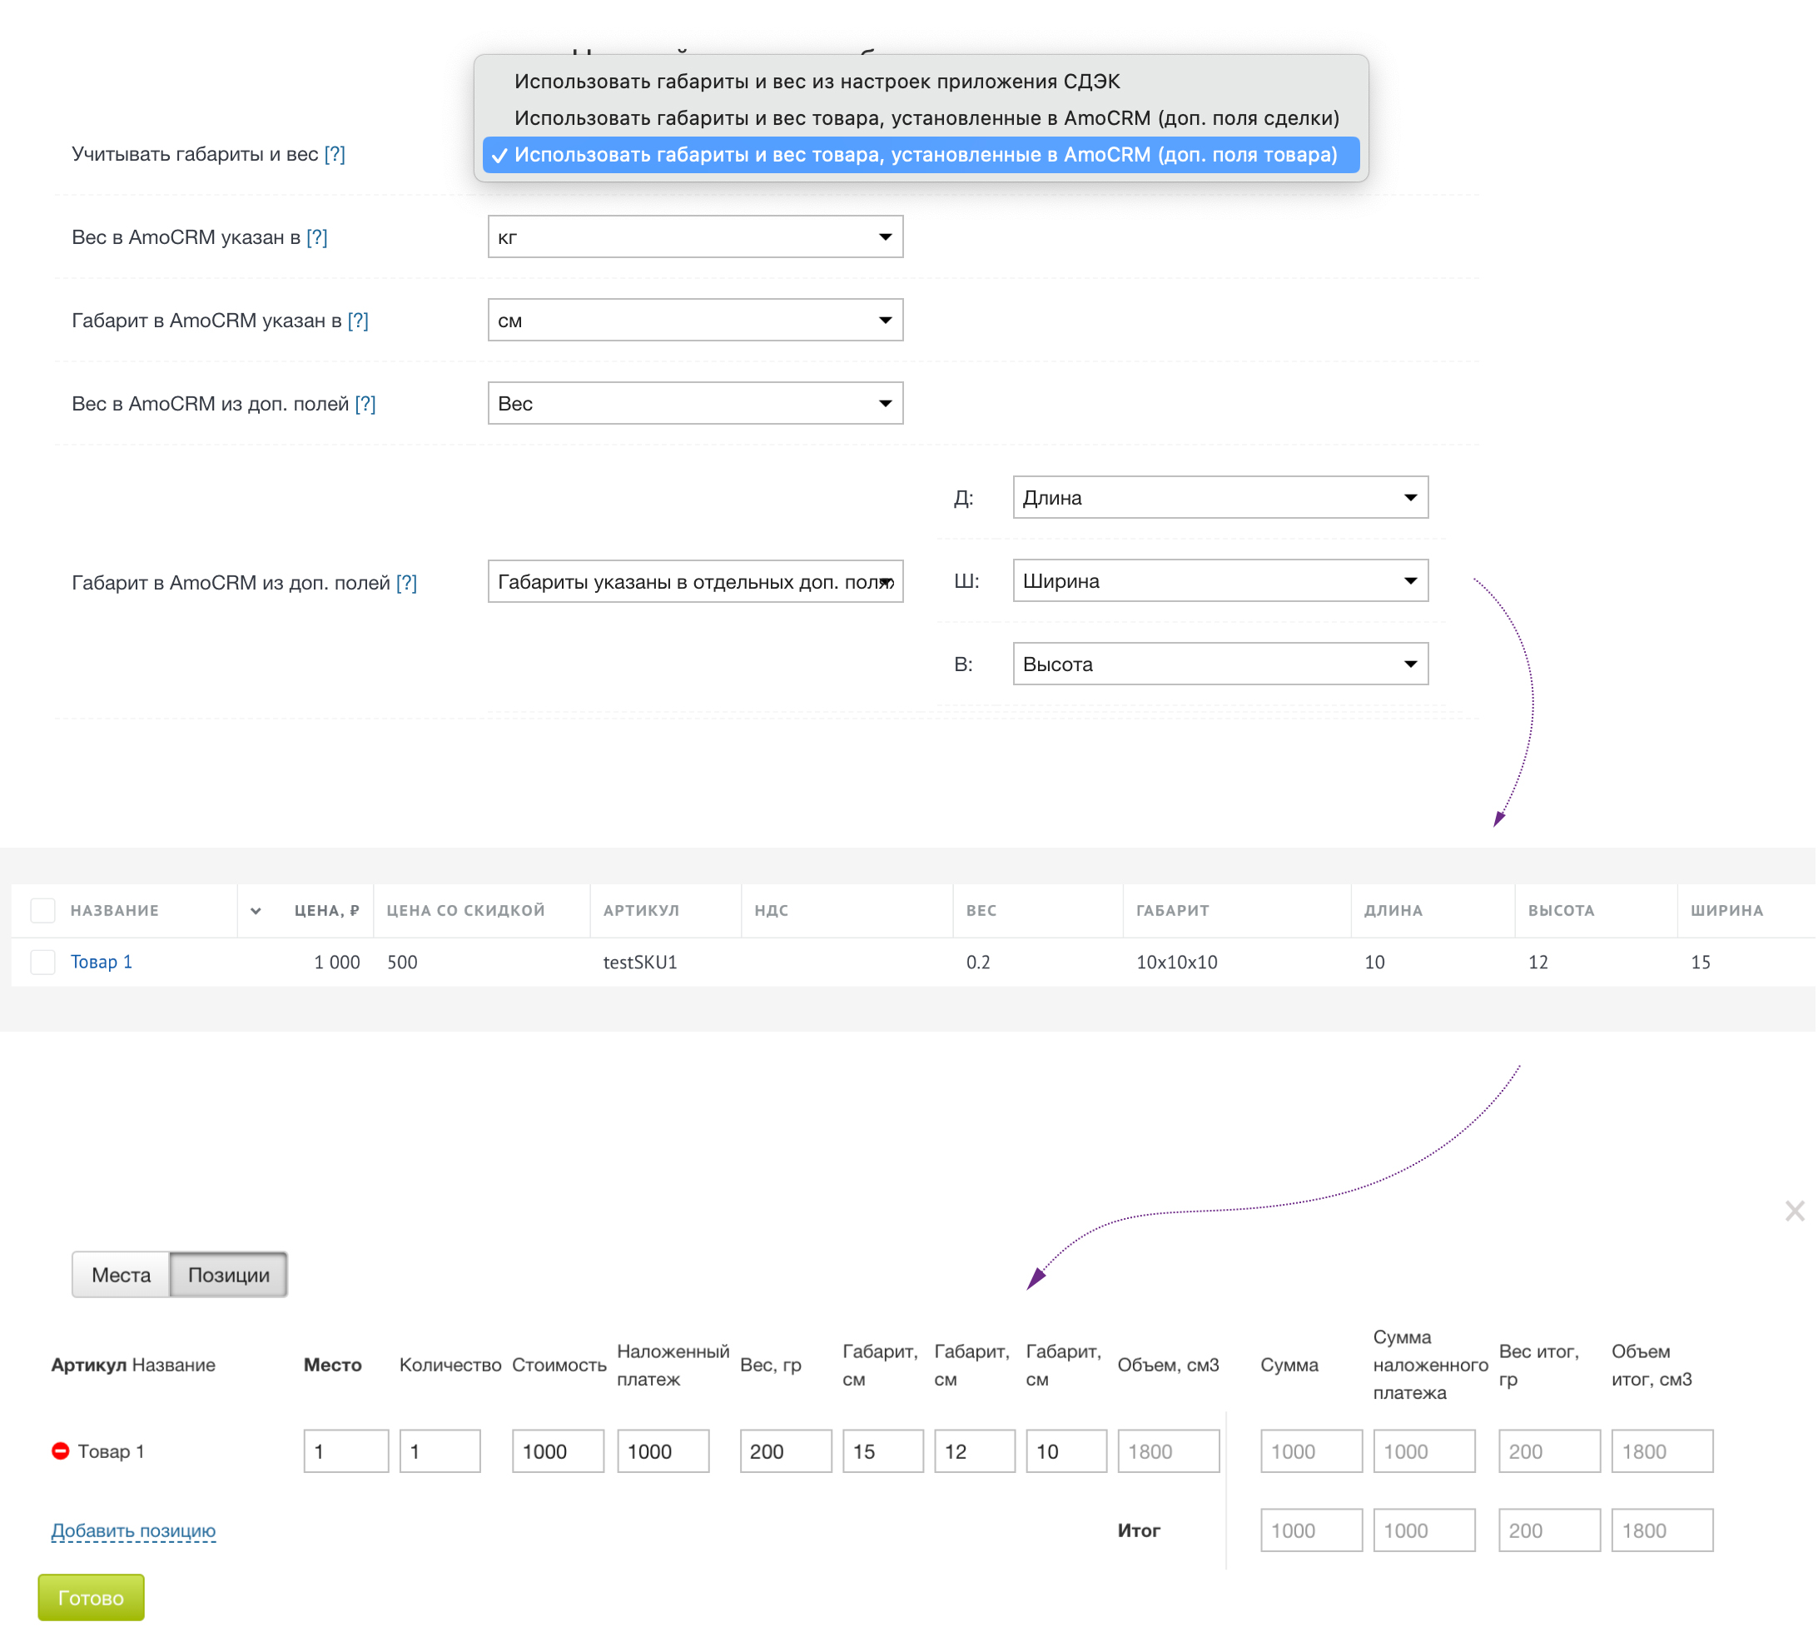Click help [?] for Габарит в AmoCRM из доп. полей
This screenshot has height=1652, width=1818.
407,584
